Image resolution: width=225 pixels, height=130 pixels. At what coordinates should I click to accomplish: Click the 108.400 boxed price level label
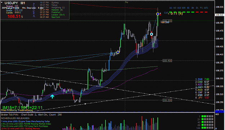(167, 61)
